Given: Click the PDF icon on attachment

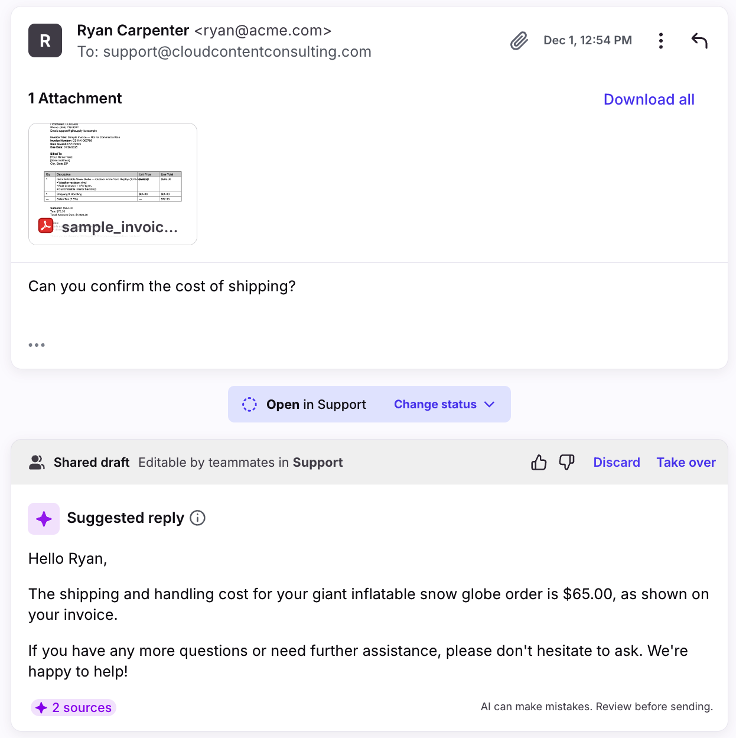Looking at the screenshot, I should [x=45, y=226].
